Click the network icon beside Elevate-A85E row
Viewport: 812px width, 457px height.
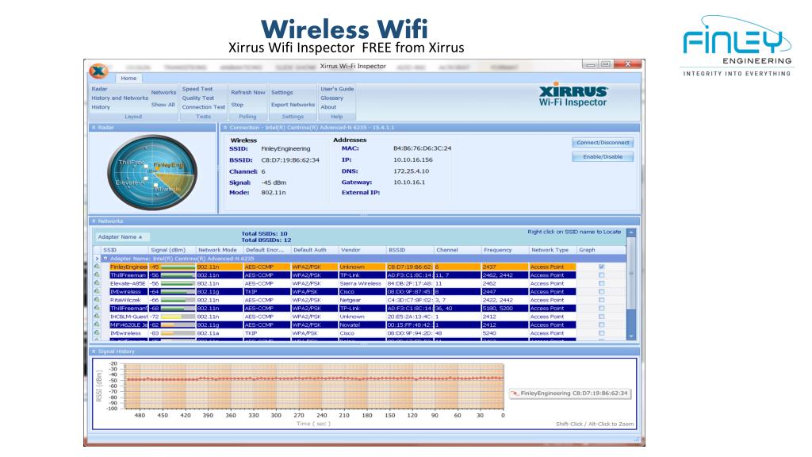97,283
